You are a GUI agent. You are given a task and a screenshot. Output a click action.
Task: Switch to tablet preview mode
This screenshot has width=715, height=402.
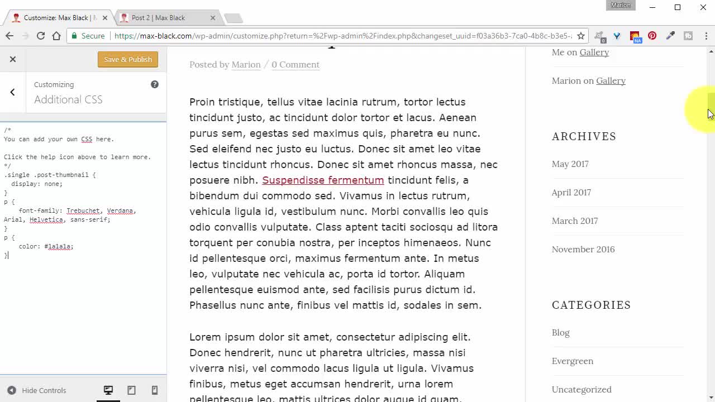[x=131, y=390]
